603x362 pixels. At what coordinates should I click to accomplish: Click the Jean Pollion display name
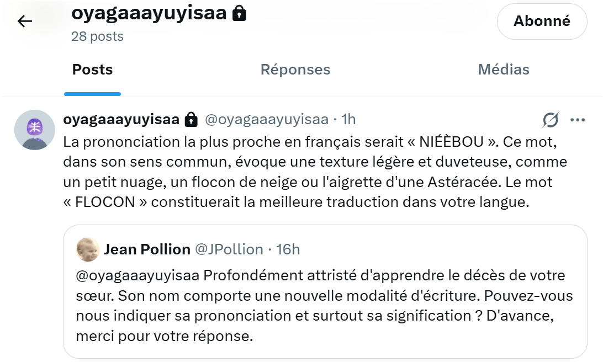click(x=147, y=249)
